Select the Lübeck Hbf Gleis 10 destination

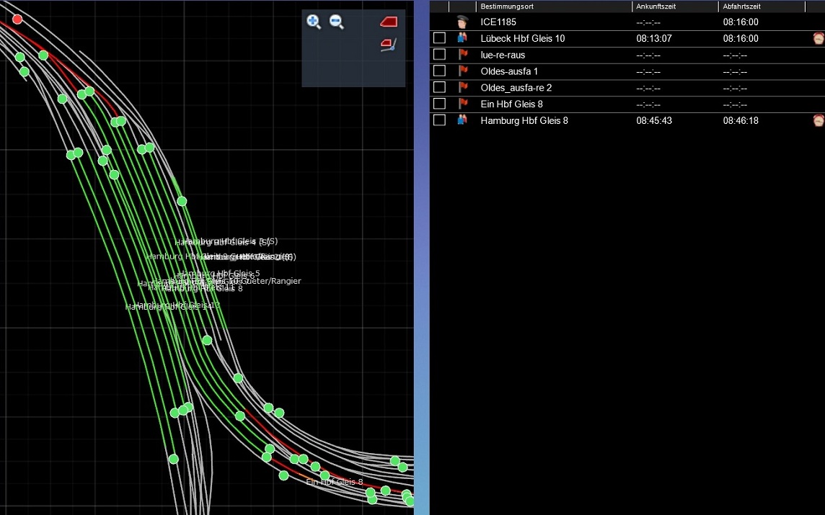[x=522, y=38]
